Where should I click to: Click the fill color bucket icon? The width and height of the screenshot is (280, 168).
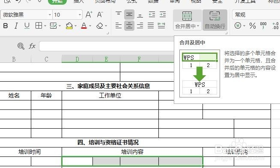(69, 26)
